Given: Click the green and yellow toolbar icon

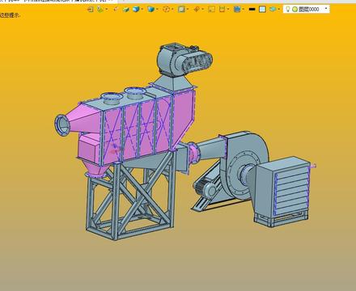Looking at the screenshot, I should (x=100, y=10).
